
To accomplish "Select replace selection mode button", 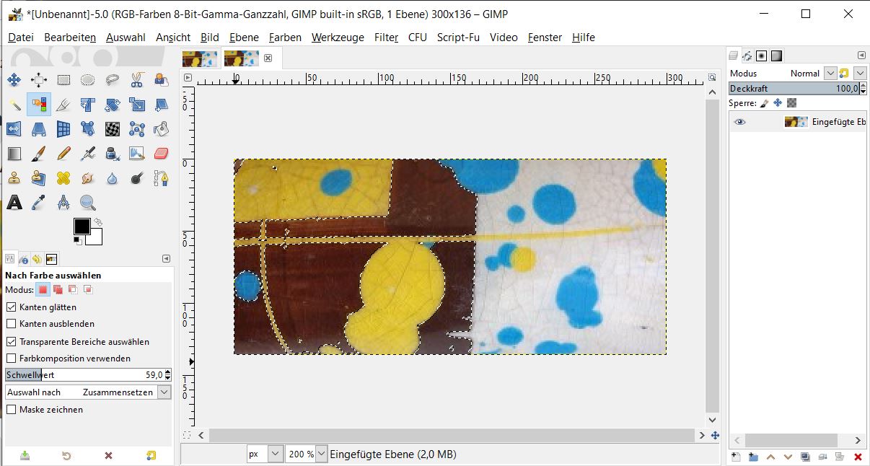I will pyautogui.click(x=43, y=290).
